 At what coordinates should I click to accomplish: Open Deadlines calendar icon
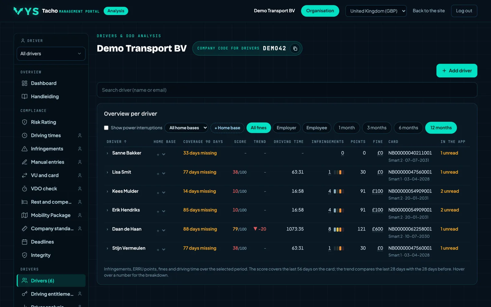[25, 242]
